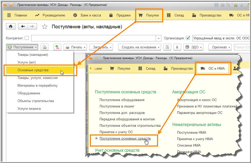Expand the Контрагент field dropdown arrow
Screen dimensions: 251x163
tap(159, 38)
